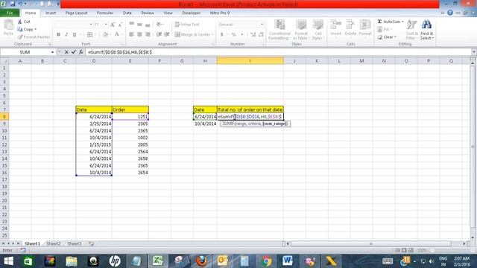
Task: Expand the formula bar
Action: (x=473, y=52)
